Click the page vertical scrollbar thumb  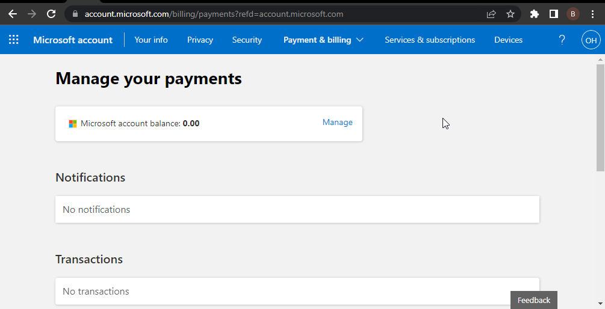[600, 117]
